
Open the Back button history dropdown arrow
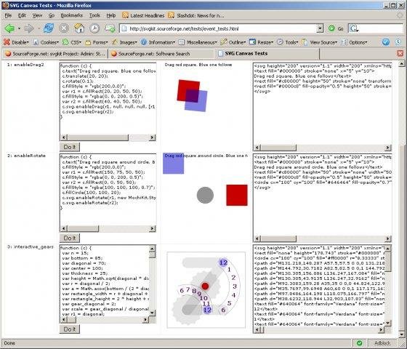point(19,28)
